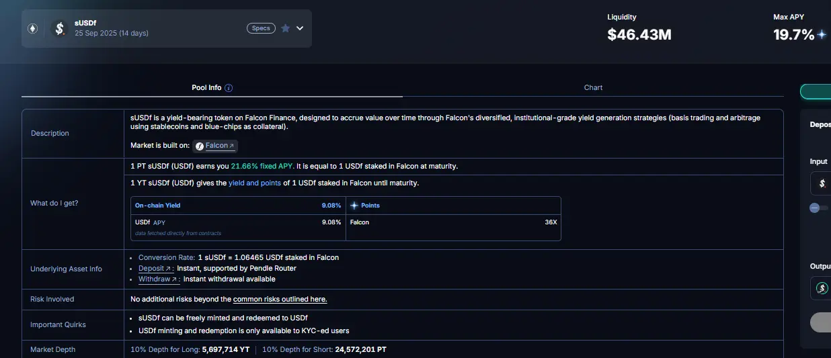Click the sUSDf dollar token icon
The width and height of the screenshot is (831, 358).
pos(60,28)
